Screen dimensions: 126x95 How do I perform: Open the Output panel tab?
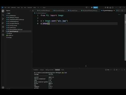coord(42,70)
